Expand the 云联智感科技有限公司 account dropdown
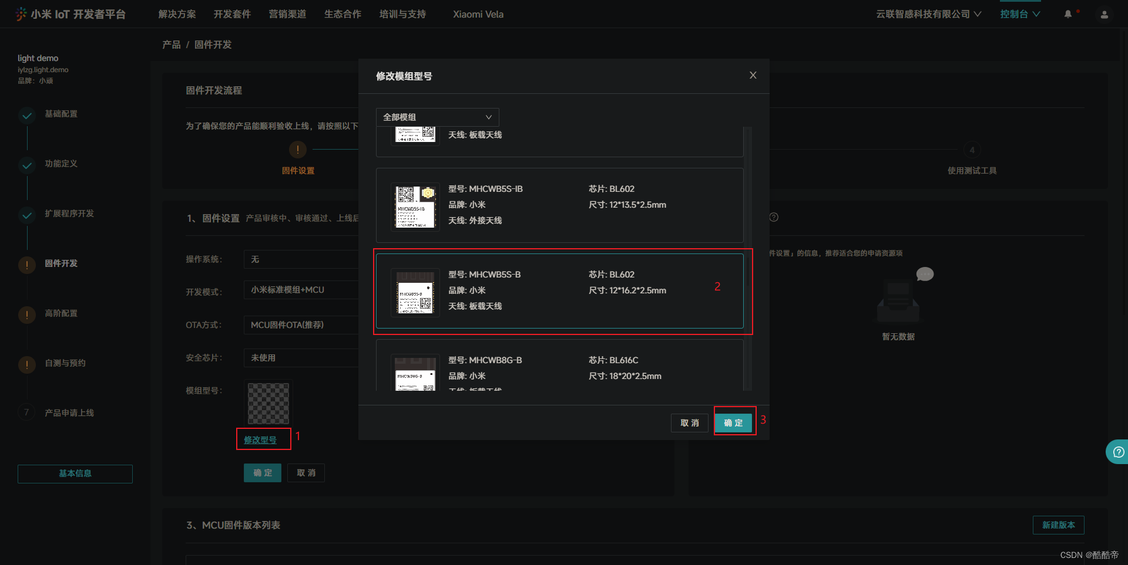This screenshot has width=1128, height=565. coord(928,14)
